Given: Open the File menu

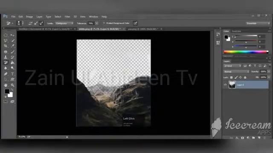Looking at the screenshot, I should 13,17.
